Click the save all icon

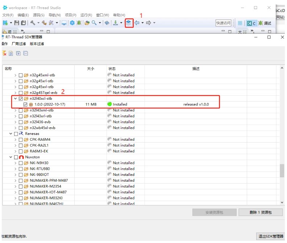(x=24, y=23)
